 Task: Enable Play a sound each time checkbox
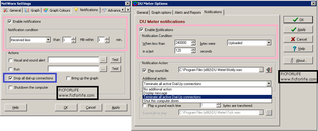click(145, 106)
